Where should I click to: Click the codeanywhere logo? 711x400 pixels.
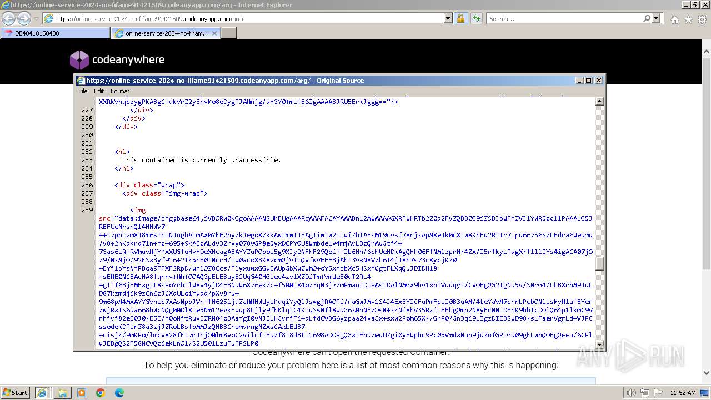click(x=117, y=59)
